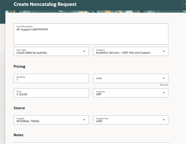Open the 'Goods billed by quantity' selector

(x=48, y=51)
